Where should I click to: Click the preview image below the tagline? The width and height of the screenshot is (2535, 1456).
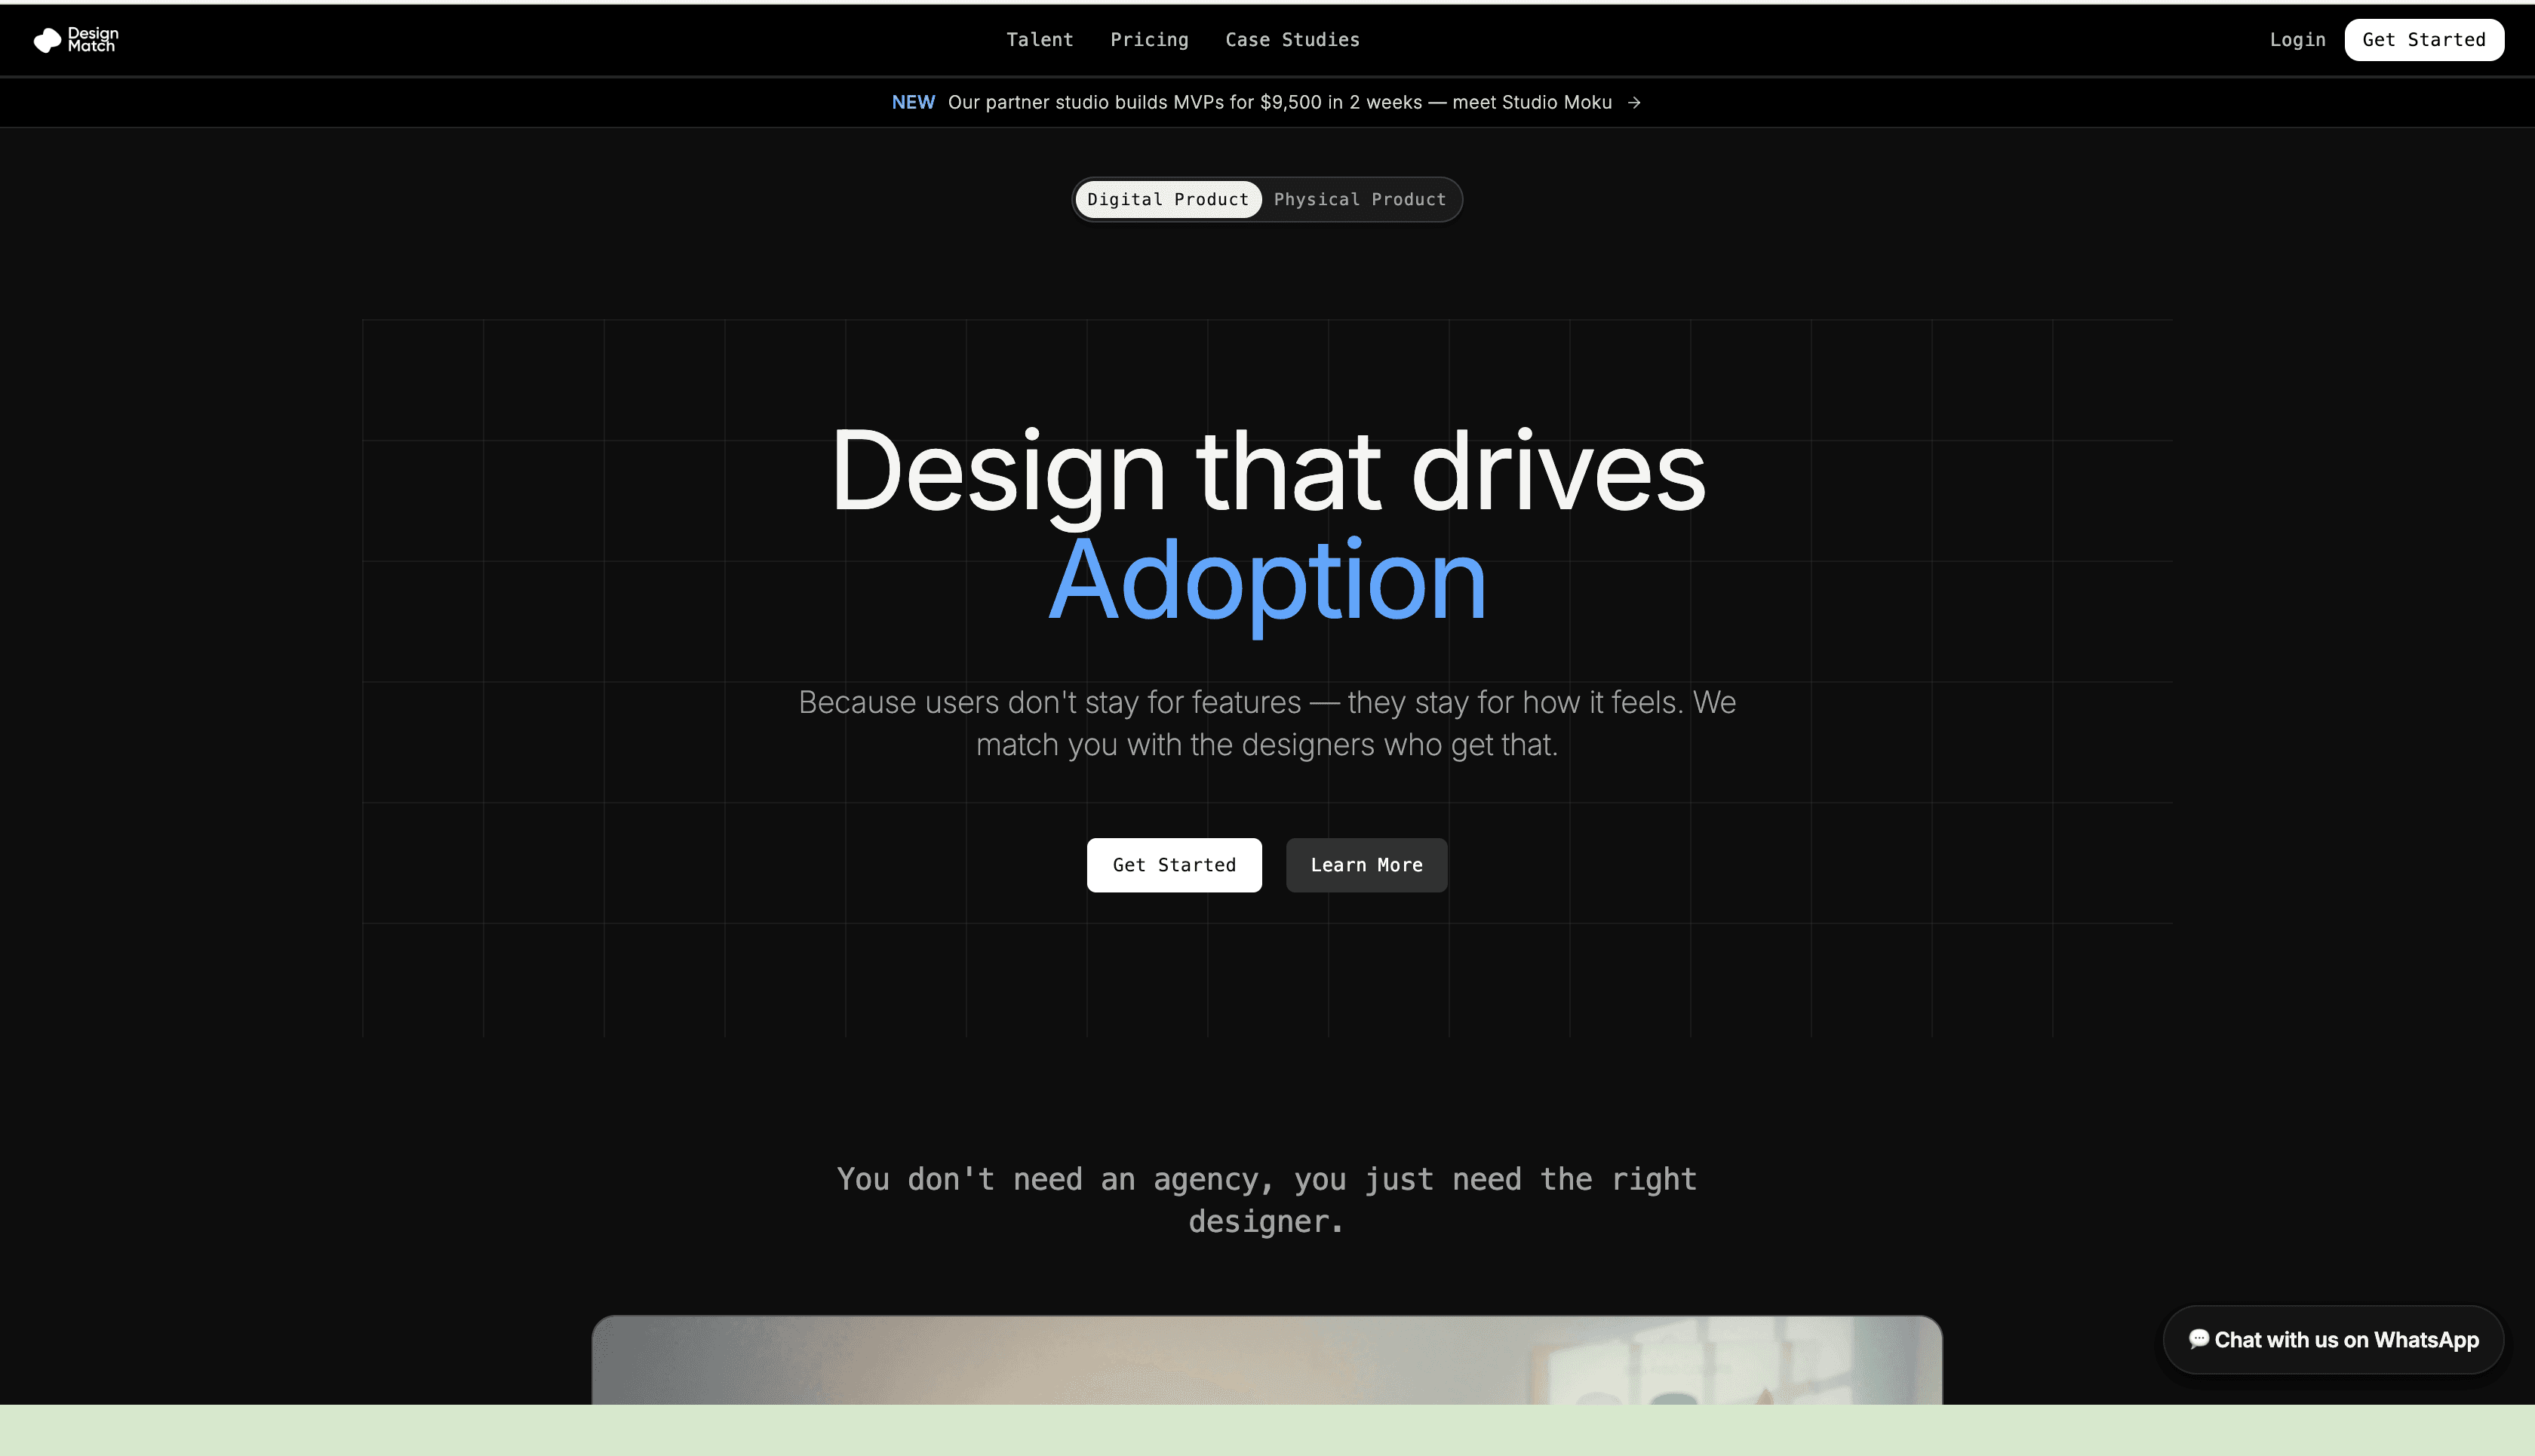pos(1267,1361)
